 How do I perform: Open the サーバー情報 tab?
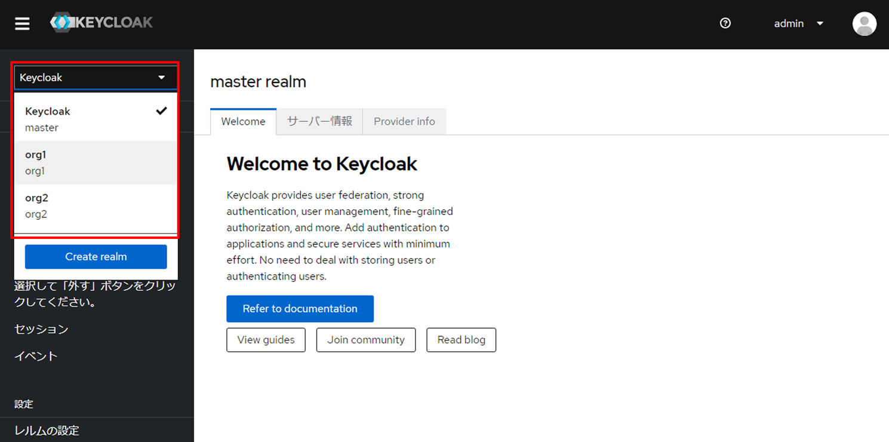tap(319, 122)
